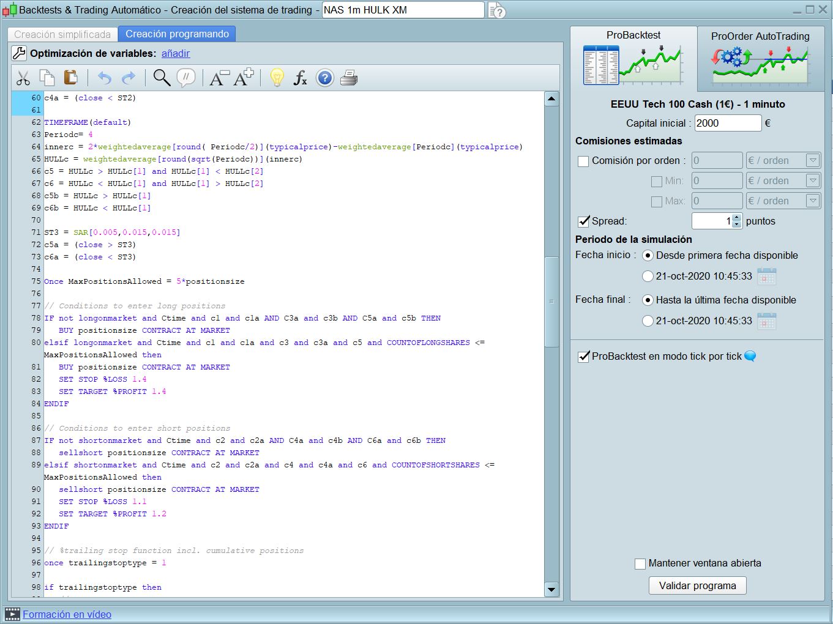This screenshot has width=833, height=624.
Task: Click the code editor scroll-down arrow
Action: click(551, 590)
